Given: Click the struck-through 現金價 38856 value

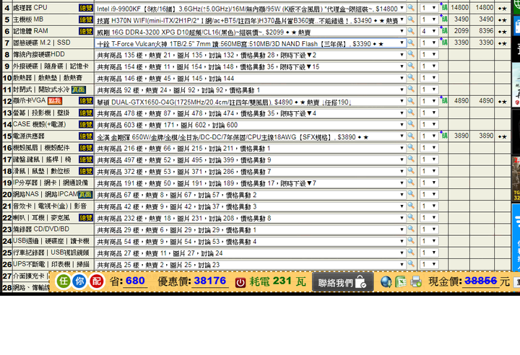Looking at the screenshot, I should pos(481,281).
